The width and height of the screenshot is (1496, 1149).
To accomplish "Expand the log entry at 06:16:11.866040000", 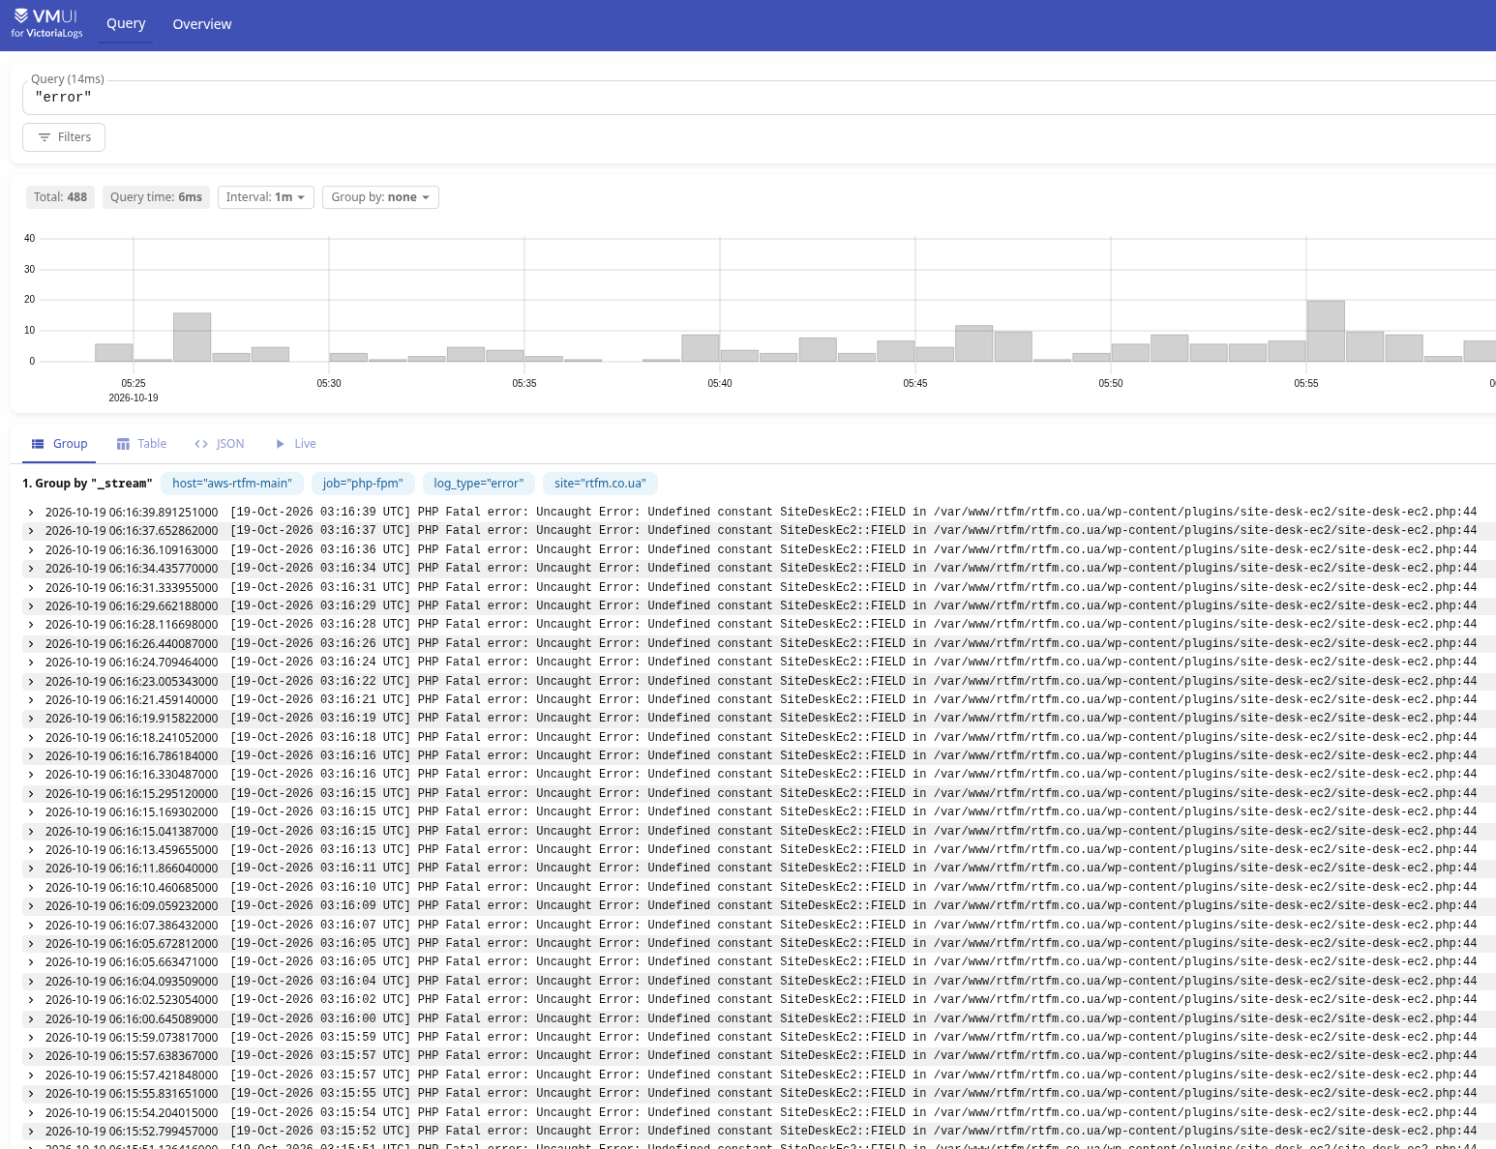I will (31, 869).
